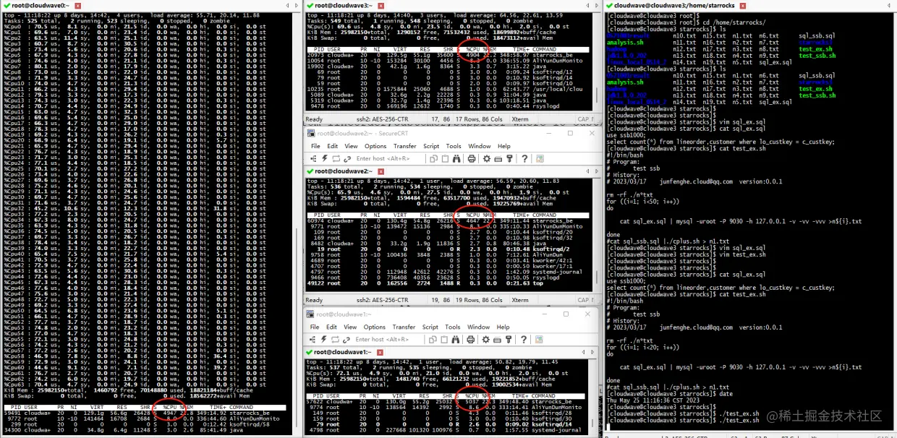Click tab scroll left arrow in cloudwave1 window
Screen dimensions: 897x438
click(x=583, y=352)
